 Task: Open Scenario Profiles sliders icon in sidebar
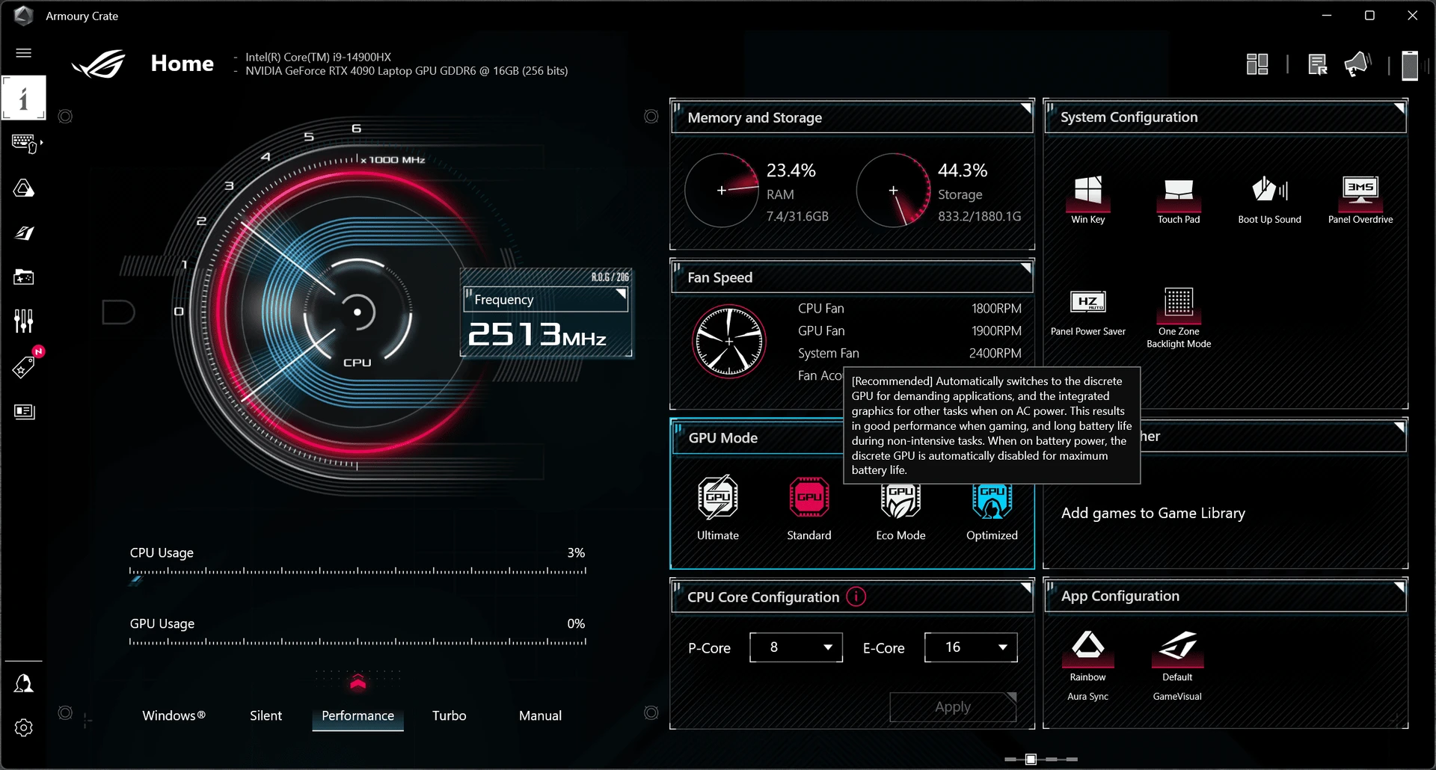(x=24, y=321)
